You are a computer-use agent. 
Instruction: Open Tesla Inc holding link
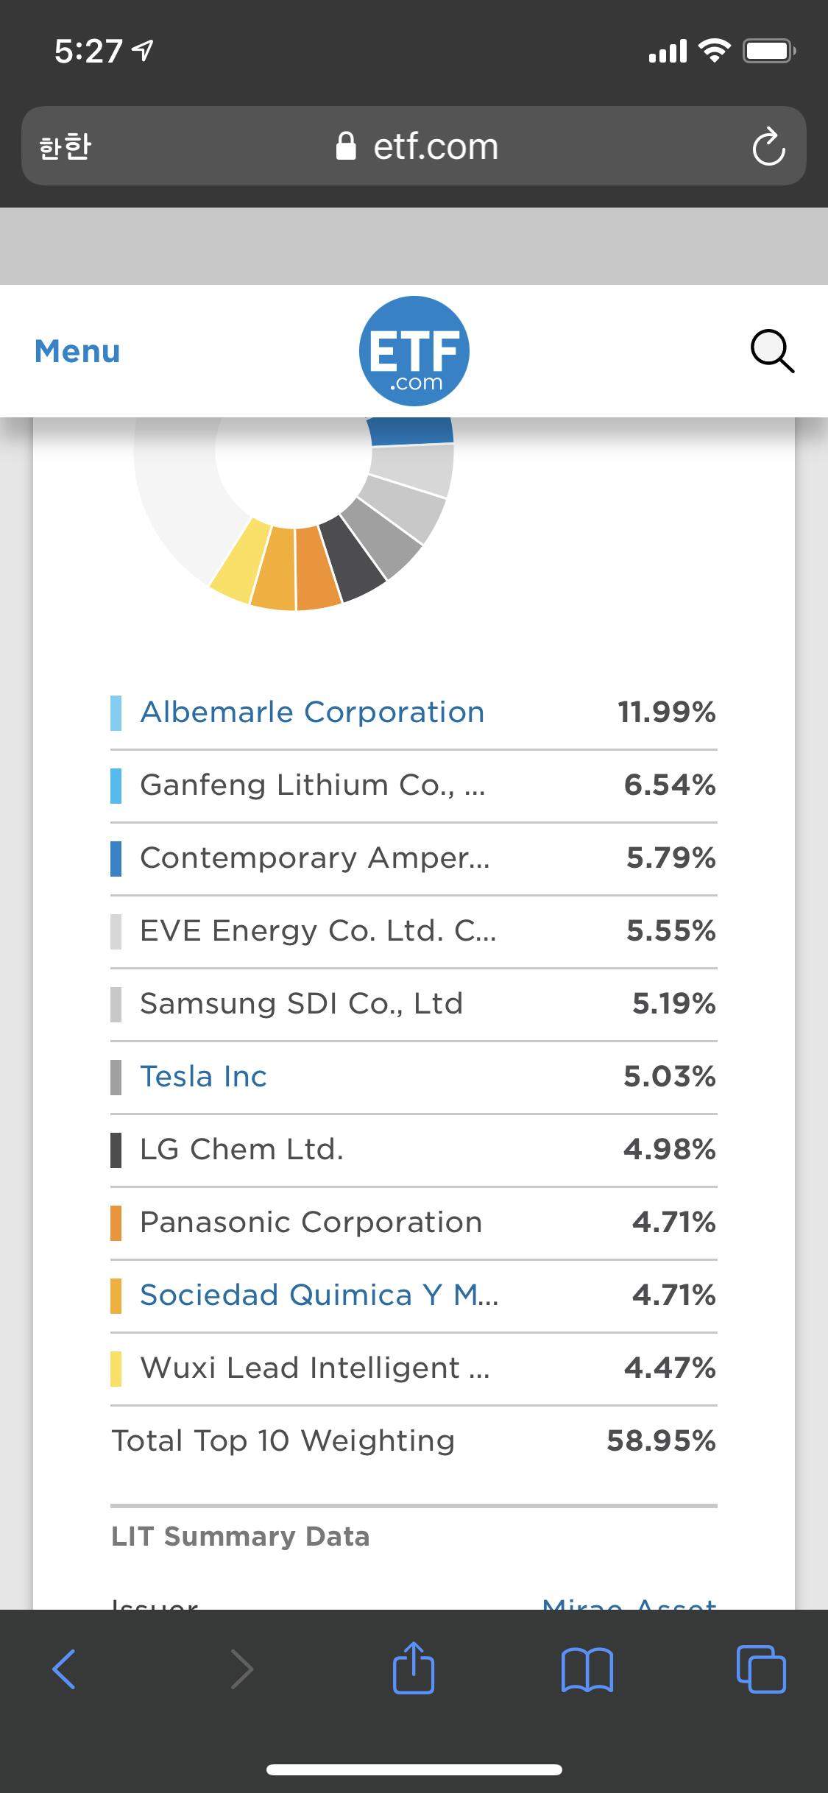tap(203, 1077)
